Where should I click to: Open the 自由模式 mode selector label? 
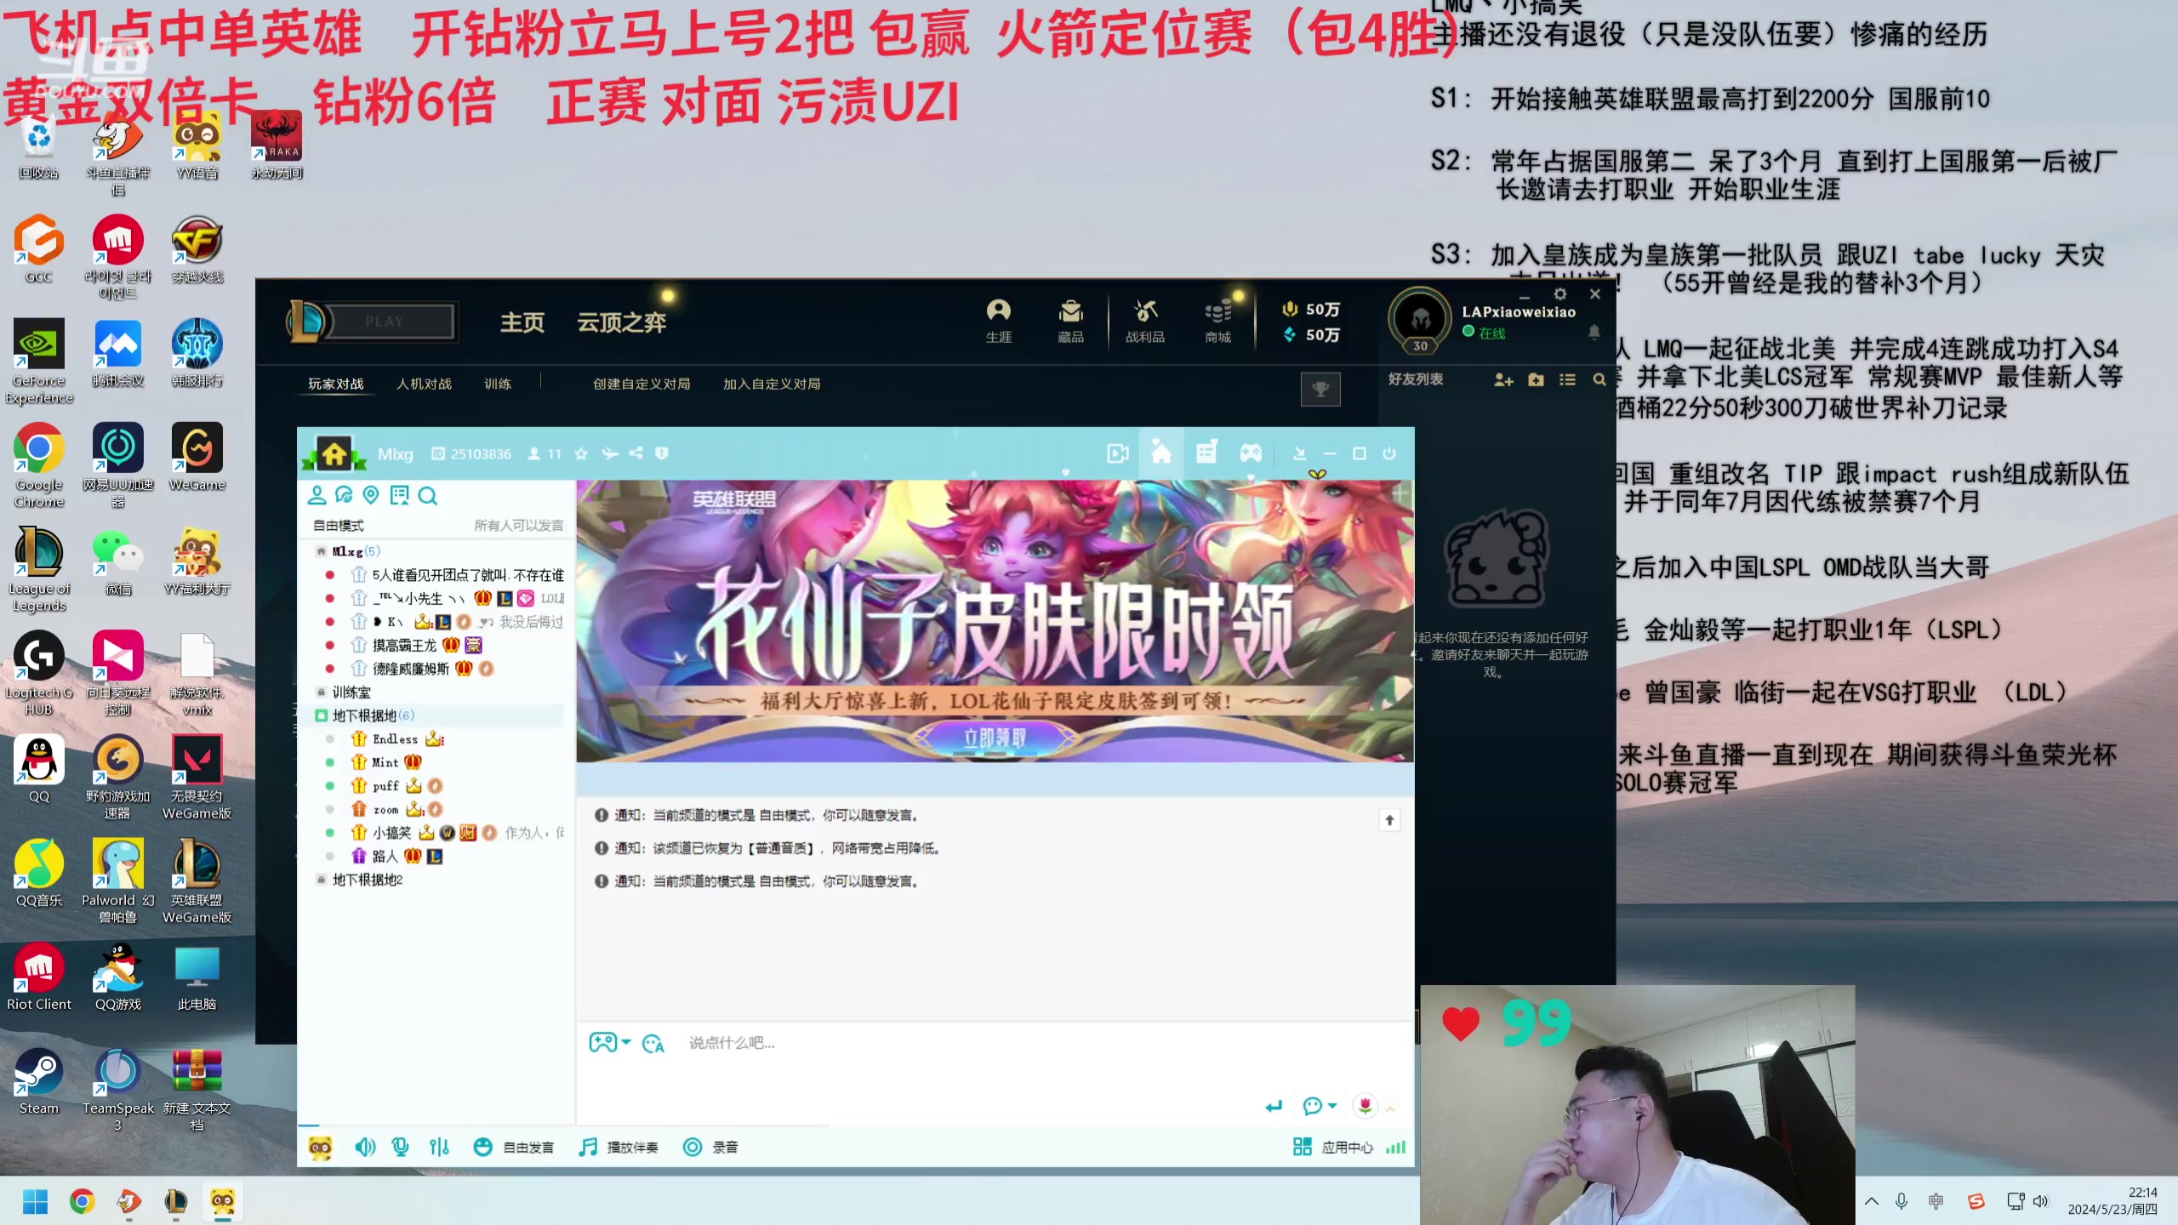339,526
